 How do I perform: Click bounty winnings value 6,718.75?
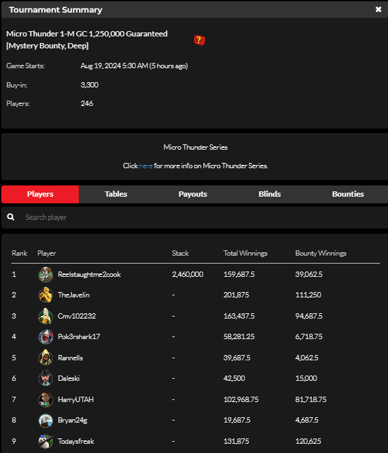point(309,336)
